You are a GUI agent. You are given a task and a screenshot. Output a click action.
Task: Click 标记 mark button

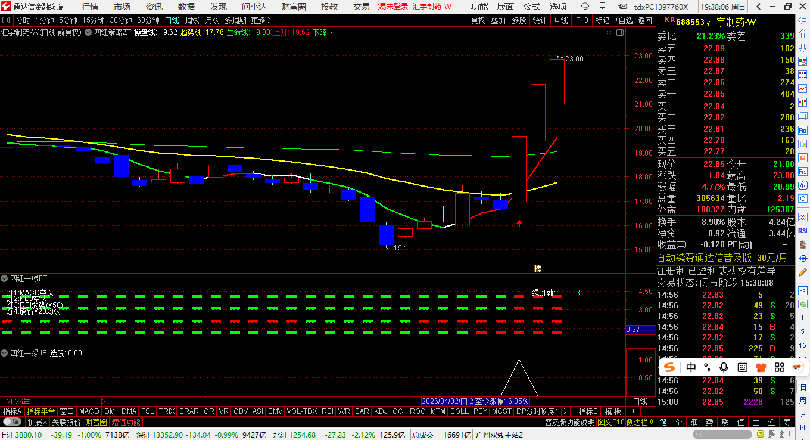click(x=602, y=20)
